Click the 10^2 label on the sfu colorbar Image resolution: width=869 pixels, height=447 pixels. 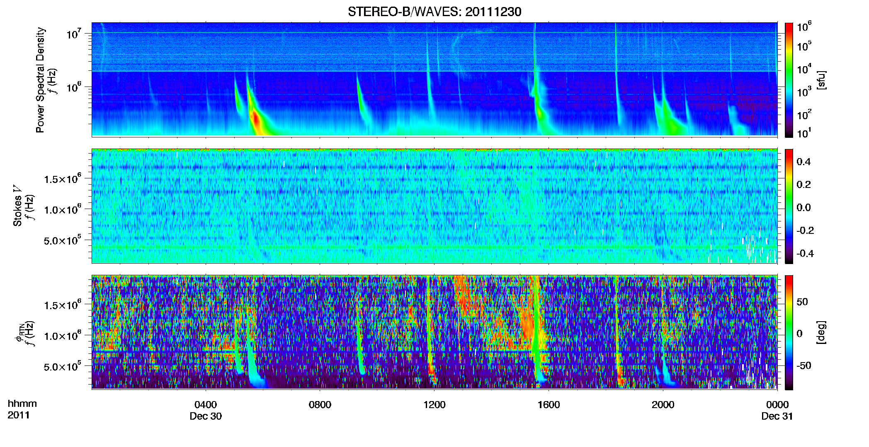click(804, 114)
